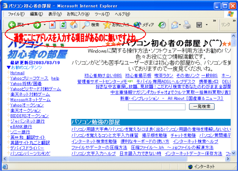
Task: Open the 日本語入力できない時 link
Action: point(140,154)
